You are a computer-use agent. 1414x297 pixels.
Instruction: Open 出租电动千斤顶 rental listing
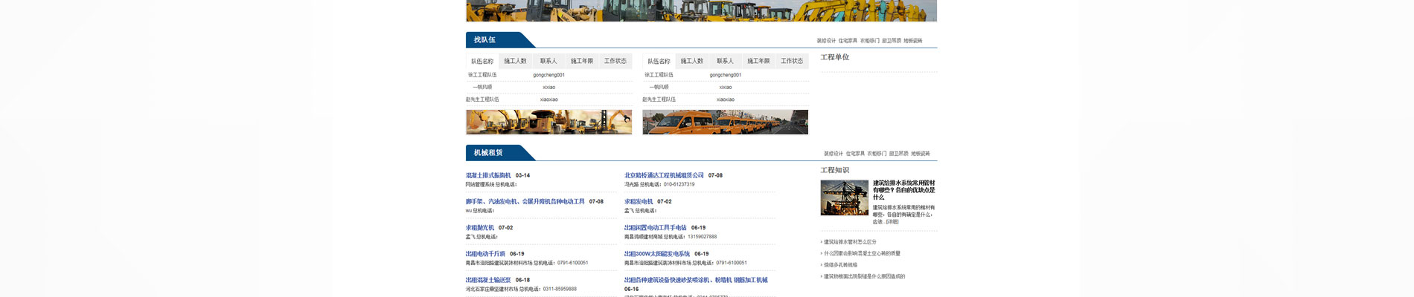point(485,254)
